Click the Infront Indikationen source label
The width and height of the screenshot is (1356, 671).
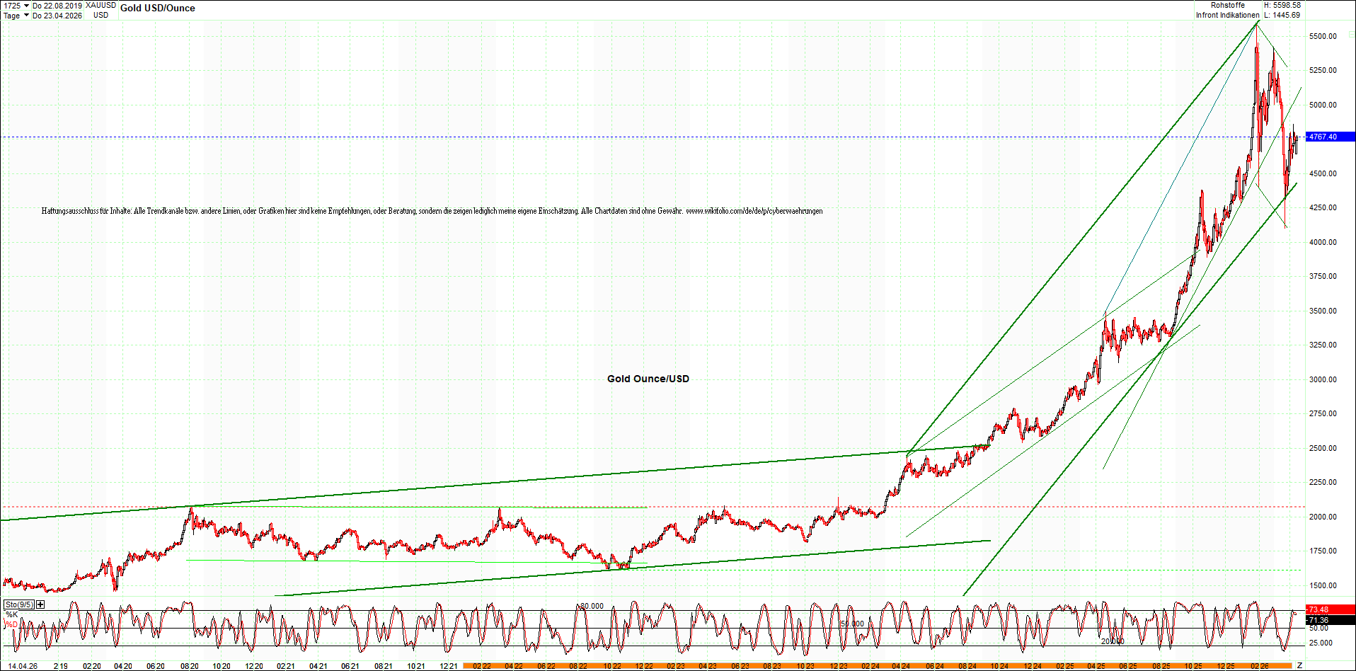(x=1227, y=15)
